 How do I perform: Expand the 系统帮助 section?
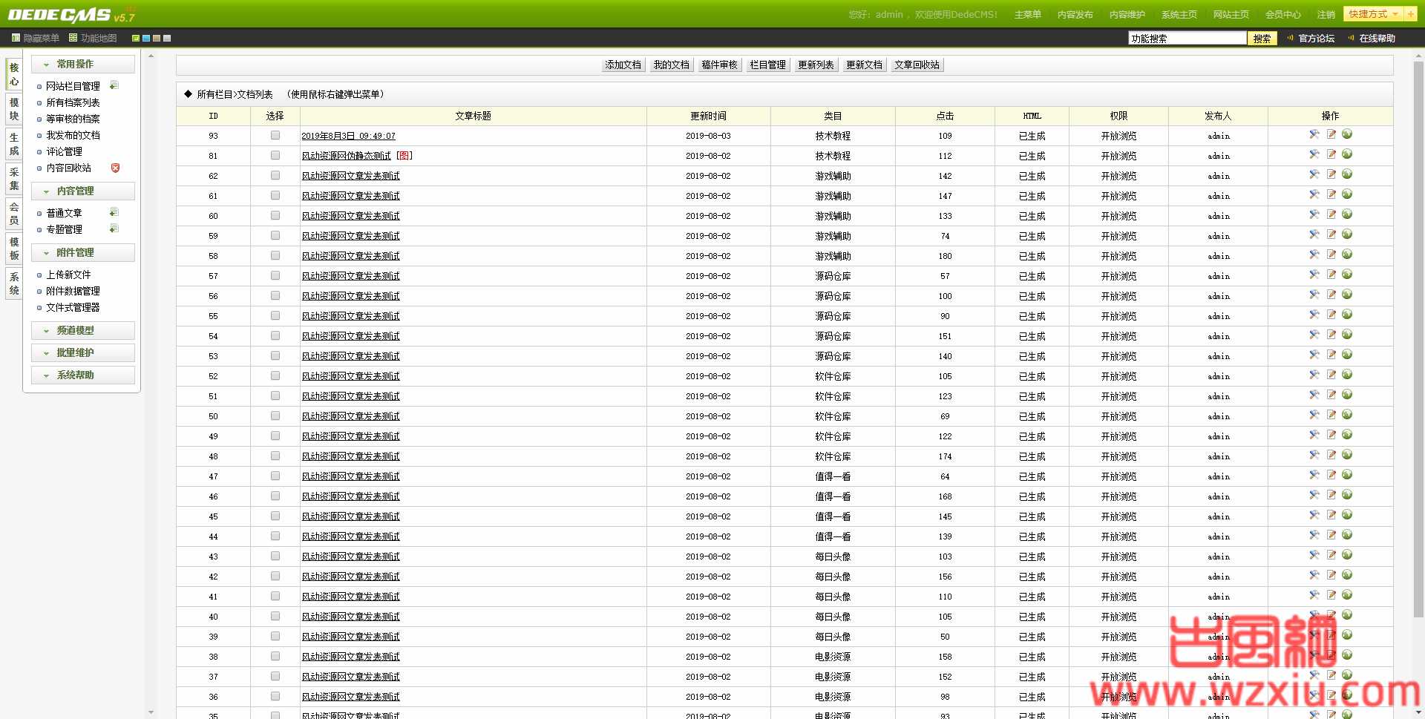pos(83,375)
